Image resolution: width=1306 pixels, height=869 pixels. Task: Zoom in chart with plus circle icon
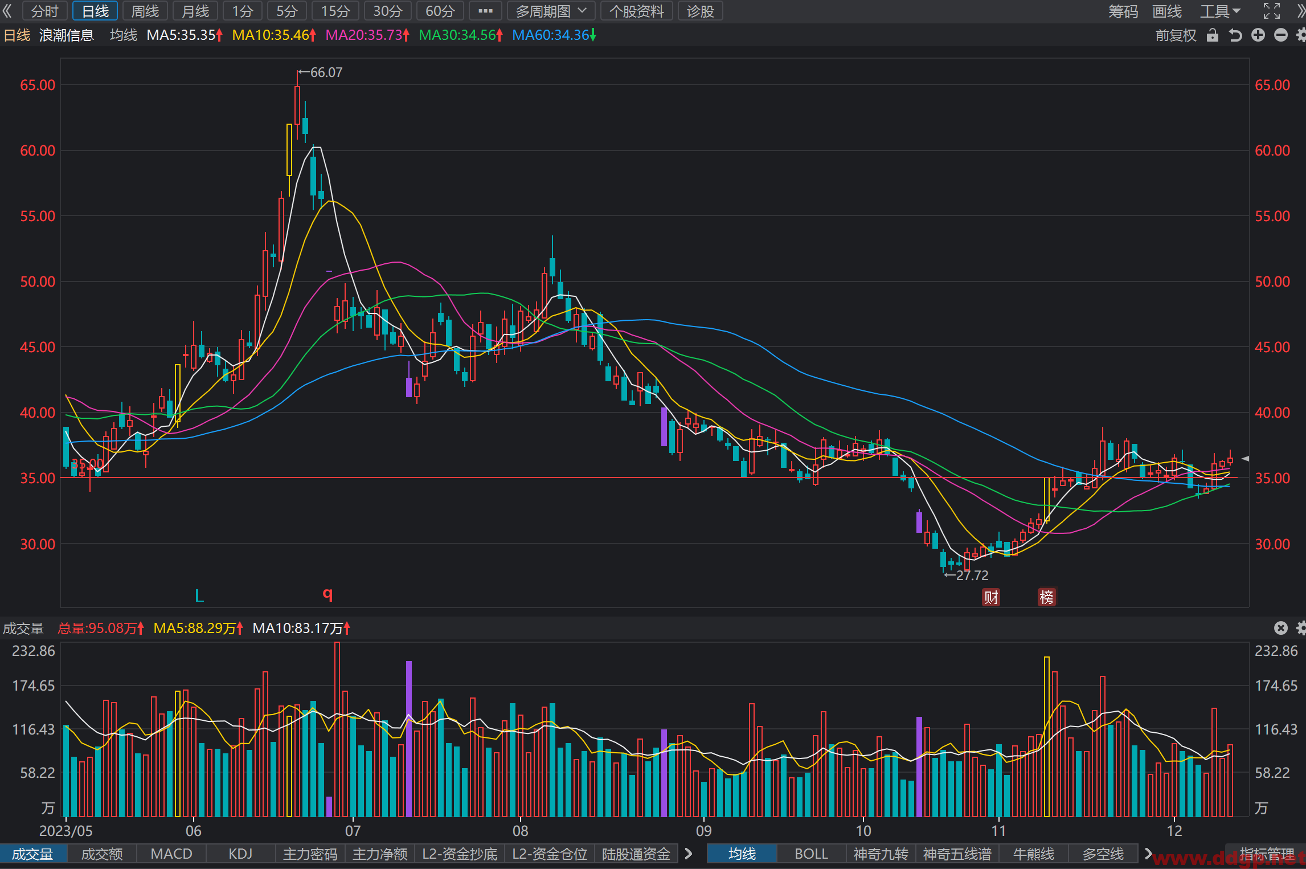click(1258, 35)
